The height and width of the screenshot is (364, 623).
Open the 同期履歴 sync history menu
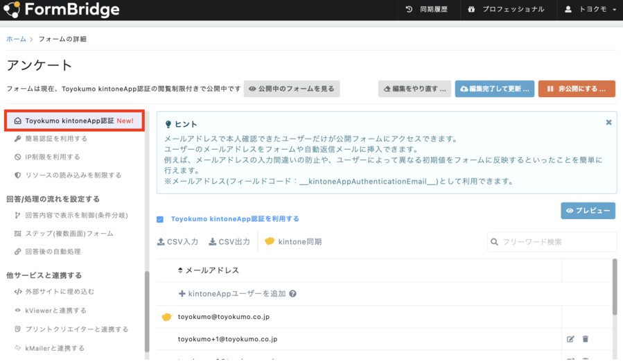tap(426, 10)
